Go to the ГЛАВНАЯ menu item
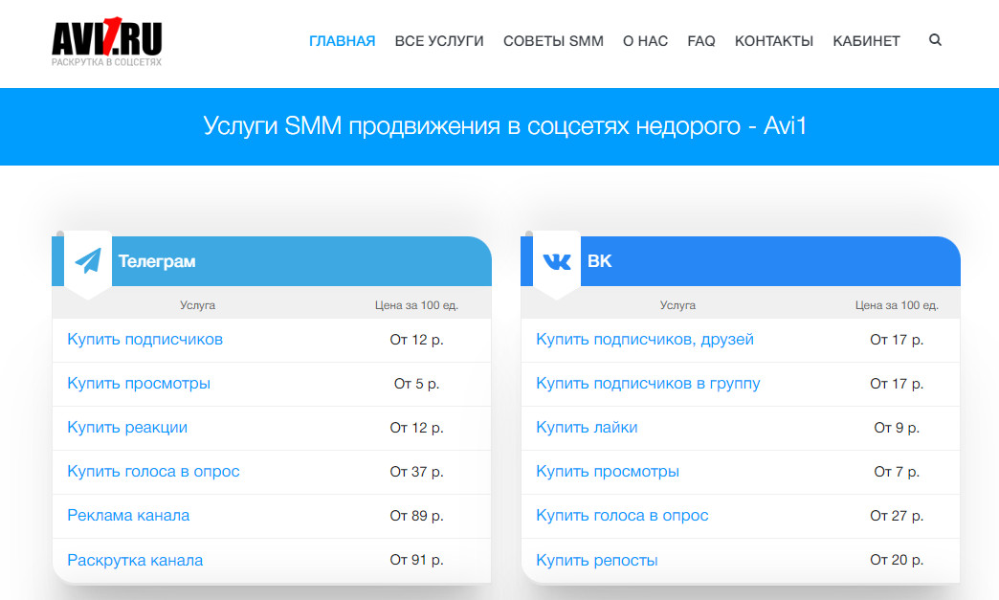 (343, 41)
